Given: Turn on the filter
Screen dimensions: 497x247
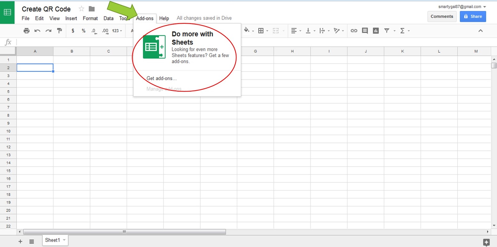Looking at the screenshot, I should pyautogui.click(x=387, y=31).
